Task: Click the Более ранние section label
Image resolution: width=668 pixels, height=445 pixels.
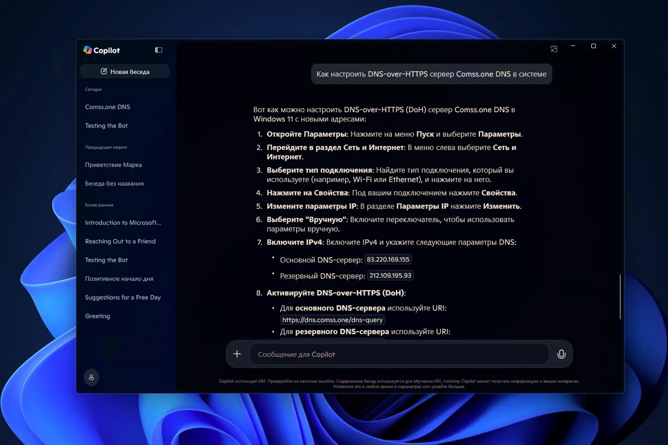Action: click(99, 205)
